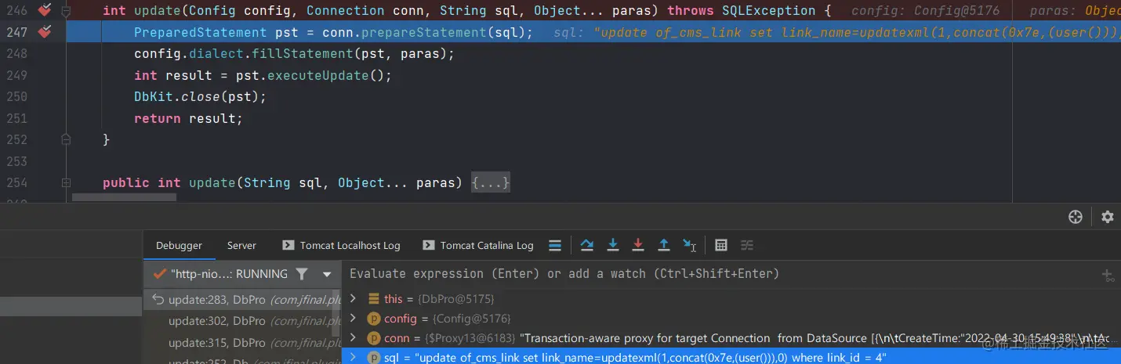The image size is (1121, 364).
Task: Click the threads filter funnel icon
Action: pos(302,274)
